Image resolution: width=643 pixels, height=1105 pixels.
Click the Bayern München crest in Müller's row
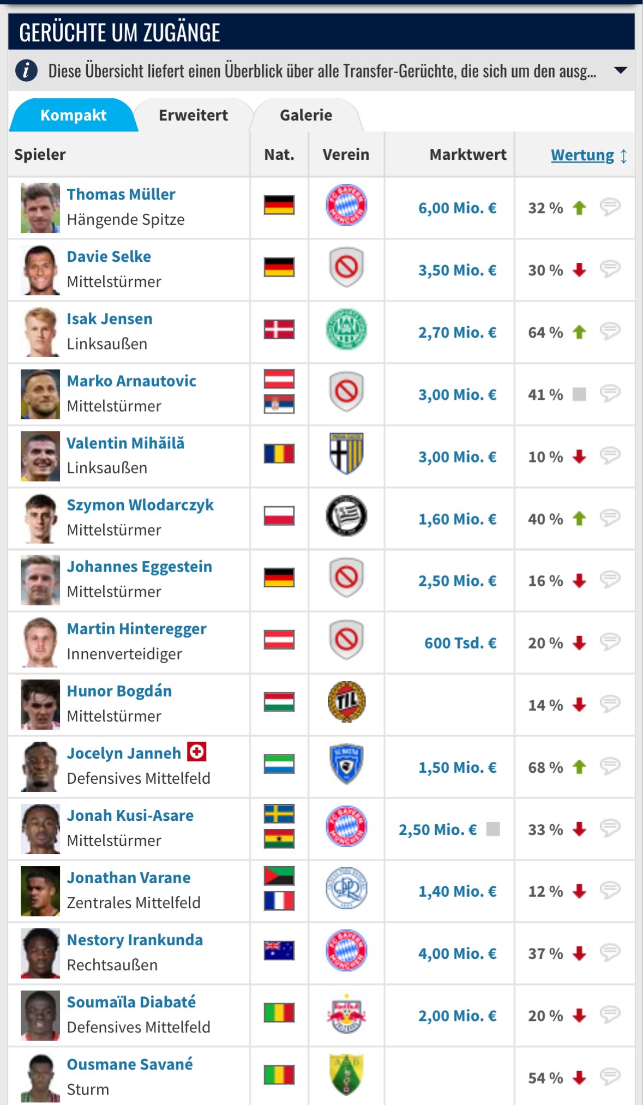click(x=346, y=206)
